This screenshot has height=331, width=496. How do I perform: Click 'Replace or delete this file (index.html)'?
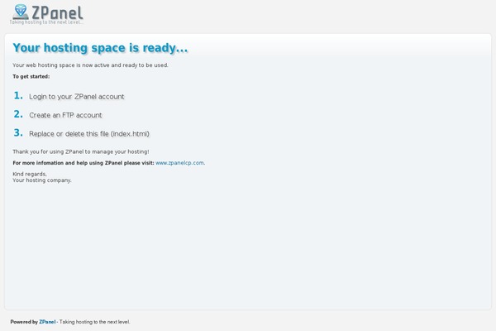(89, 134)
